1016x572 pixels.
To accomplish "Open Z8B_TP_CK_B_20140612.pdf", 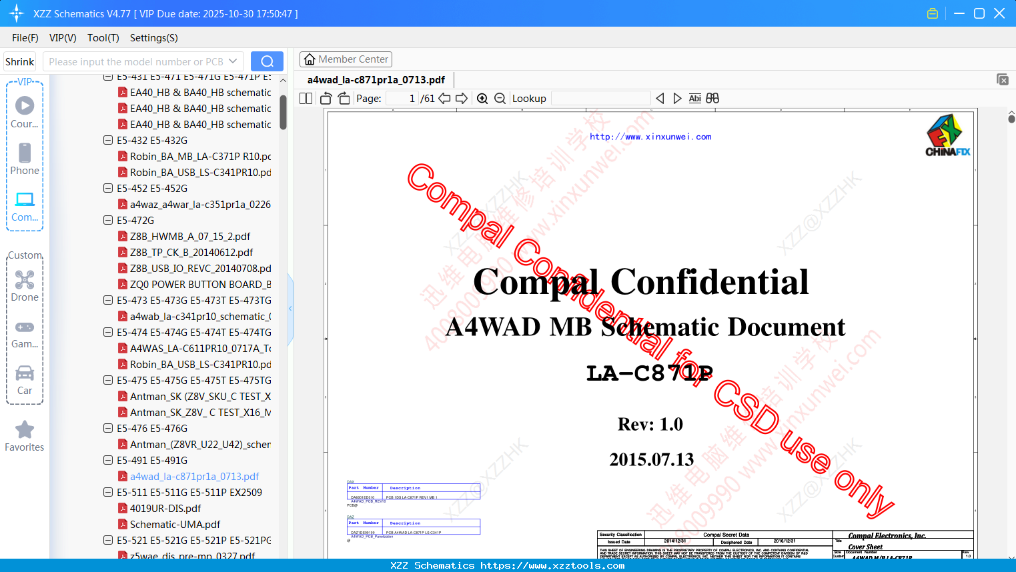I will (191, 252).
